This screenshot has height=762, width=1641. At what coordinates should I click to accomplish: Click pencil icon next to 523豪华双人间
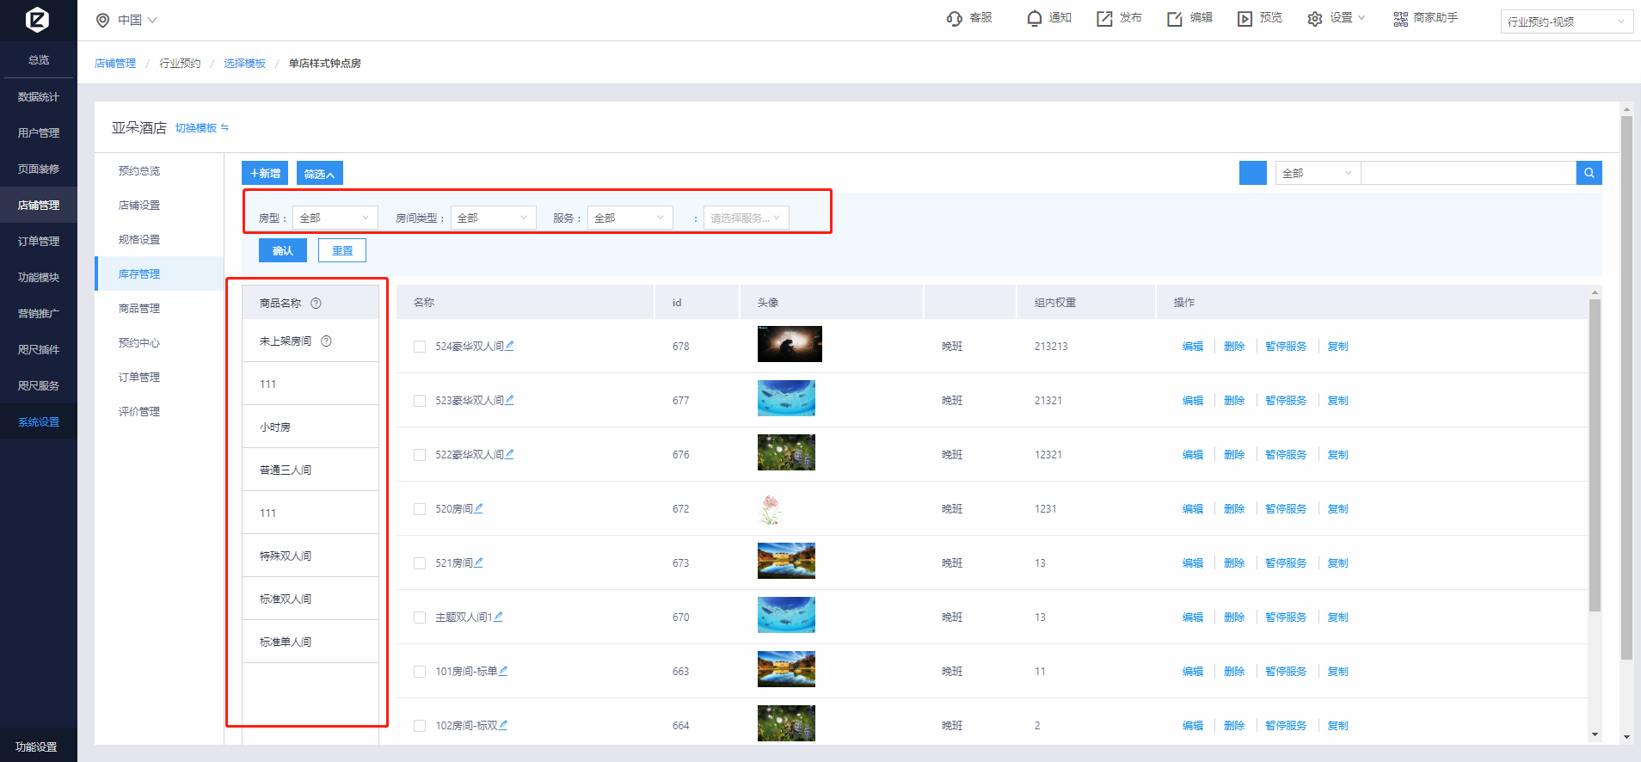(510, 400)
